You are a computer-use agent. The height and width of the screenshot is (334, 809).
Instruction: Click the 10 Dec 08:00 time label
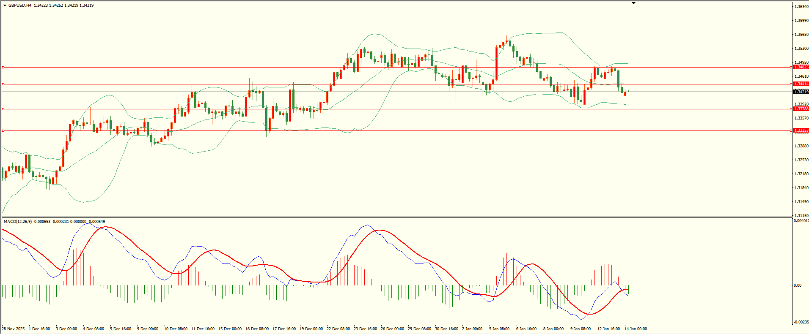176,329
